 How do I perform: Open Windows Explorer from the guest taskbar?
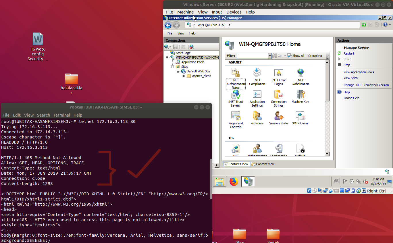point(219,182)
